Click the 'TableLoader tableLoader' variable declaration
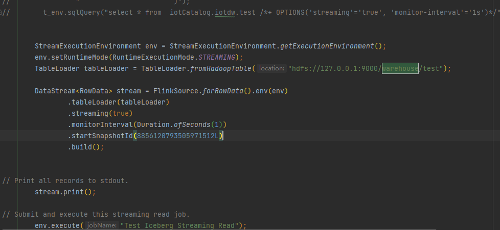The width and height of the screenshot is (500, 230). pos(82,68)
